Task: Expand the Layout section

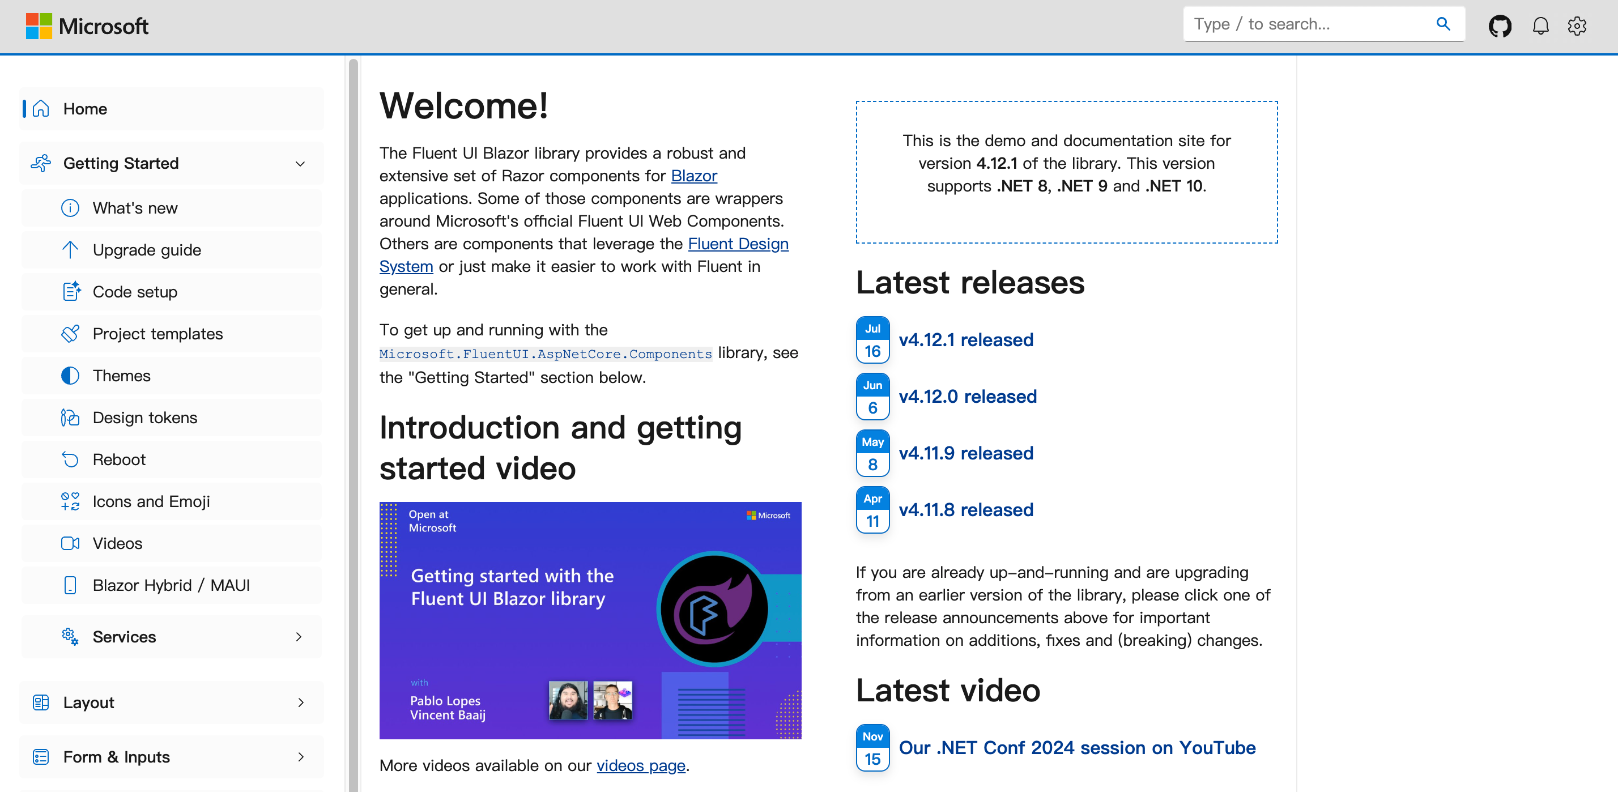Action: coord(300,703)
